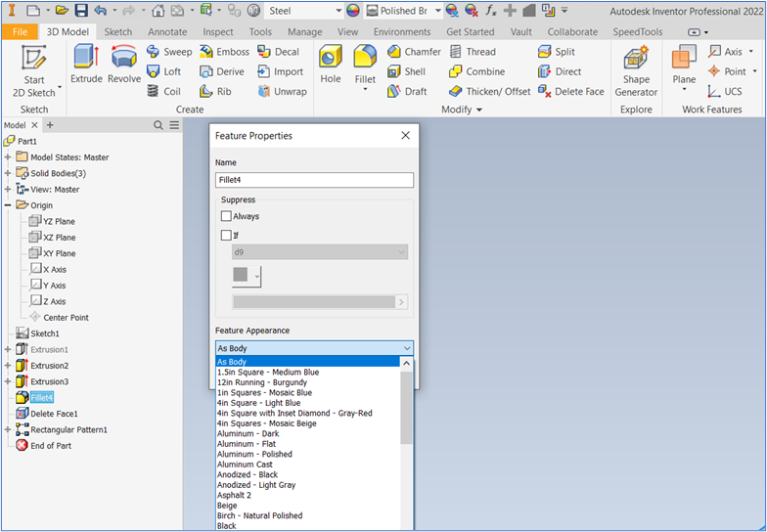Click the UCS work feature
The image size is (767, 532).
[x=725, y=92]
